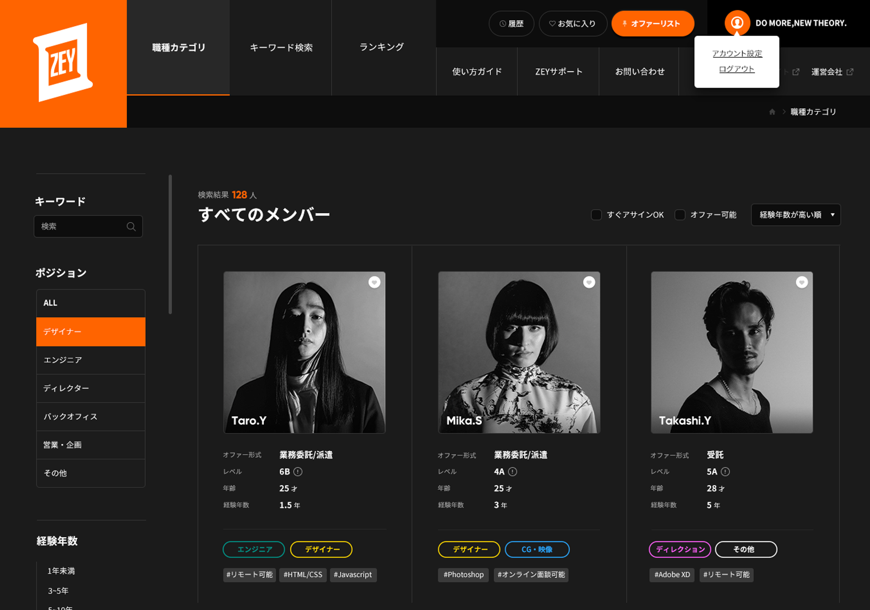Click the keyword search magnifier icon

(131, 227)
